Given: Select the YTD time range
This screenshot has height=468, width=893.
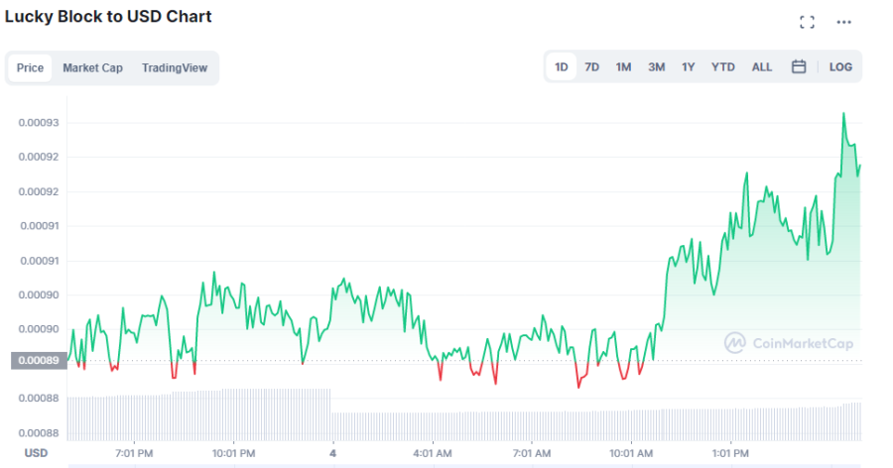Looking at the screenshot, I should click(722, 67).
